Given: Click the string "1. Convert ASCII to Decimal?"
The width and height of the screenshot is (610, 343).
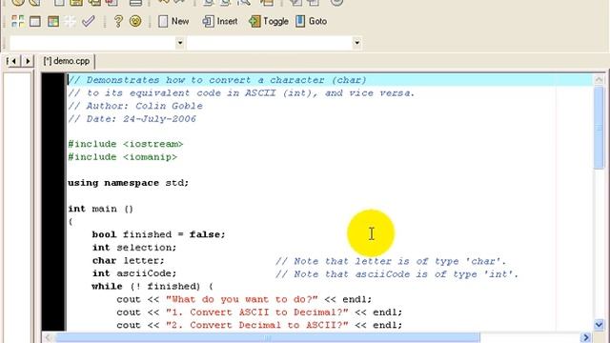Looking at the screenshot, I should click(x=256, y=313).
